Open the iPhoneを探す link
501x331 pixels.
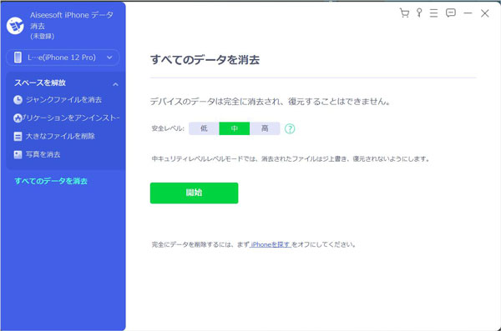click(270, 244)
